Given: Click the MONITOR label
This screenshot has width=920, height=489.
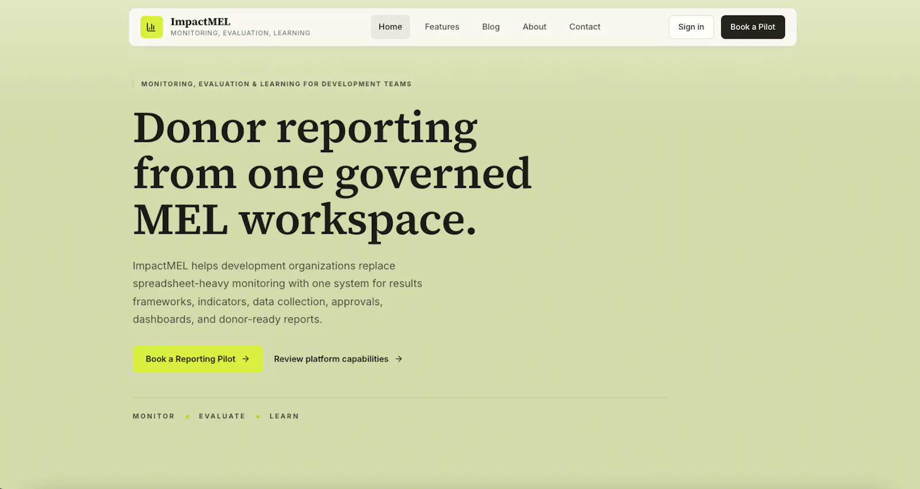Looking at the screenshot, I should pyautogui.click(x=154, y=416).
